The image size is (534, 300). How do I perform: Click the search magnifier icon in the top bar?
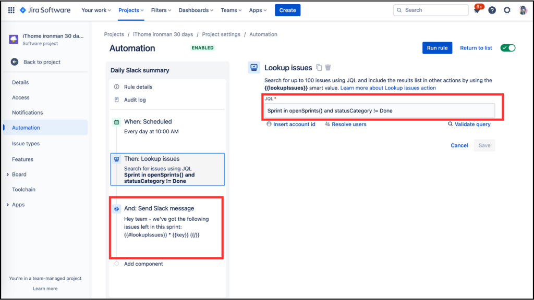point(399,10)
